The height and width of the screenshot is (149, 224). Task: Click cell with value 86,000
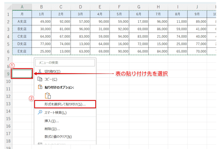coord(158,29)
